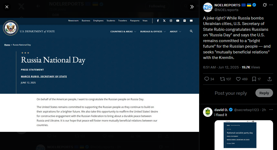Image resolution: width=277 pixels, height=150 pixels.
Task: Click Business in the State Department header
Action: click(86, 21)
